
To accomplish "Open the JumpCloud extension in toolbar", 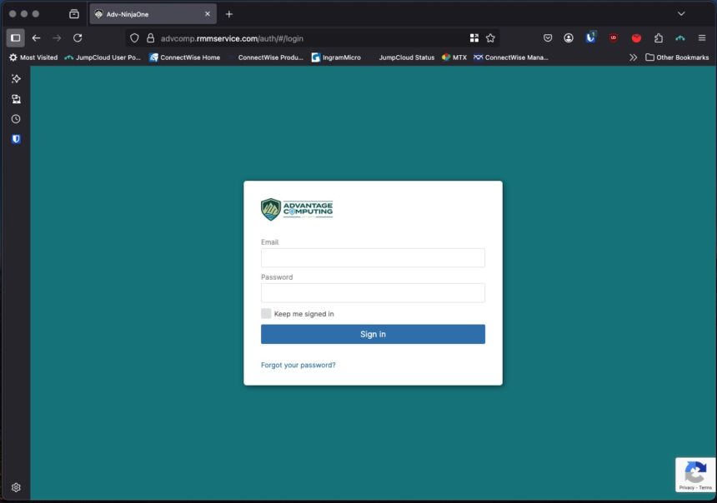I will click(680, 38).
